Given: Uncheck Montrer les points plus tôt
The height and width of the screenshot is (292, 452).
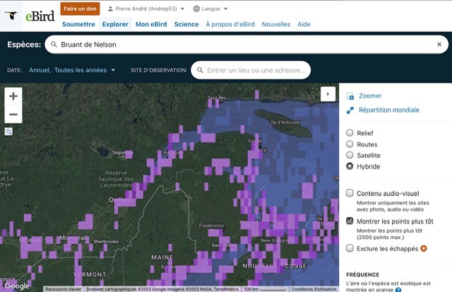Looking at the screenshot, I should click(x=350, y=221).
